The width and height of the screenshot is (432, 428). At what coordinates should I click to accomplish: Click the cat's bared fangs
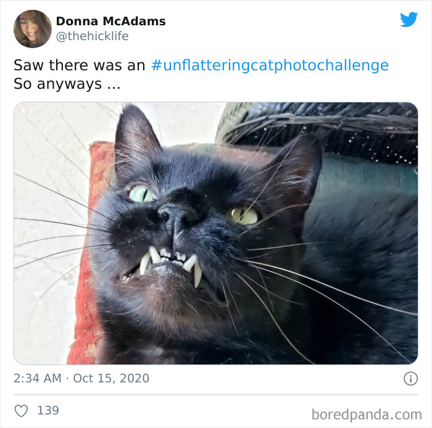(x=171, y=263)
